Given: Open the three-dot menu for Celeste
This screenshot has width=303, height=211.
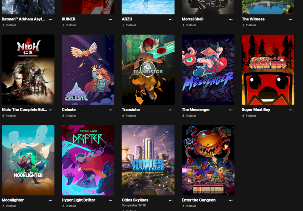Looking at the screenshot, I should click(110, 110).
